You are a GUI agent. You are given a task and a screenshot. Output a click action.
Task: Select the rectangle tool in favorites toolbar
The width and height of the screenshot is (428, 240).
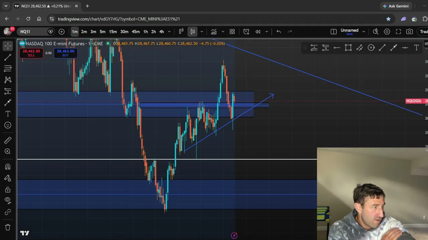348,48
